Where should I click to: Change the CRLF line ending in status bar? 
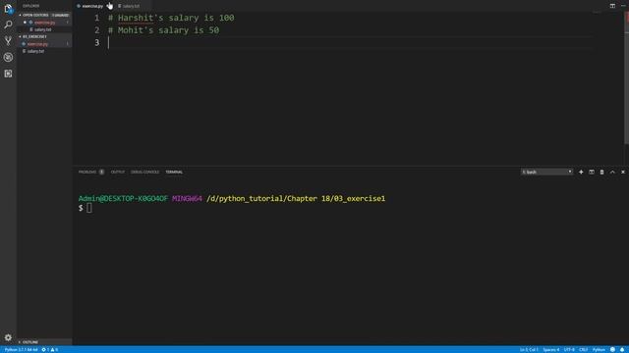[583, 349]
